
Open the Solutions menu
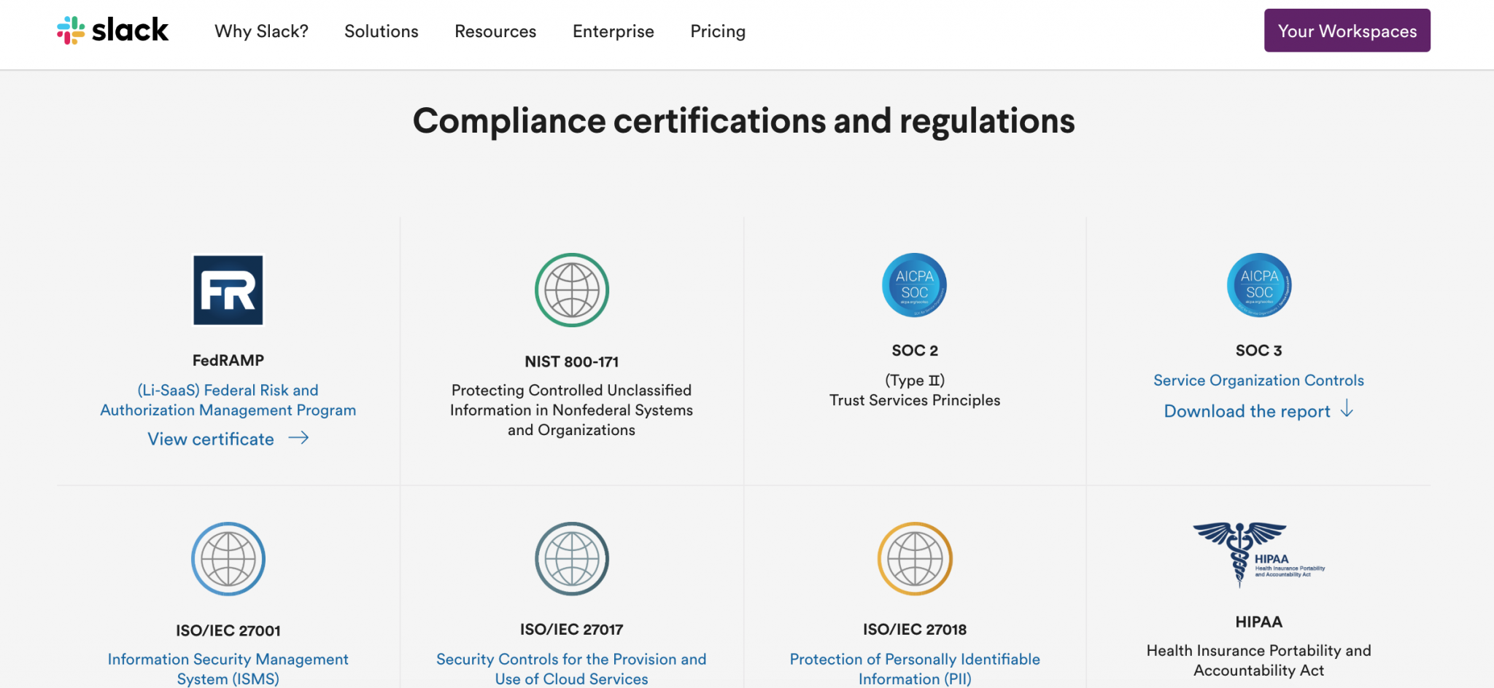coord(382,31)
